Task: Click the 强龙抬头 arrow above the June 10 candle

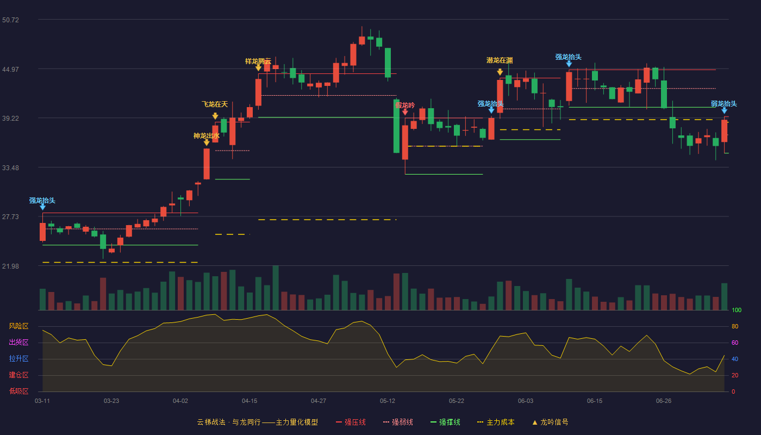Action: (569, 64)
